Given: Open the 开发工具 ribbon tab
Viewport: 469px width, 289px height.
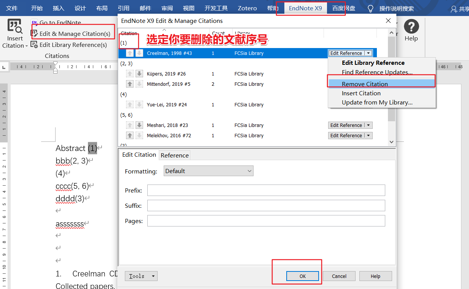Looking at the screenshot, I should coord(216,8).
